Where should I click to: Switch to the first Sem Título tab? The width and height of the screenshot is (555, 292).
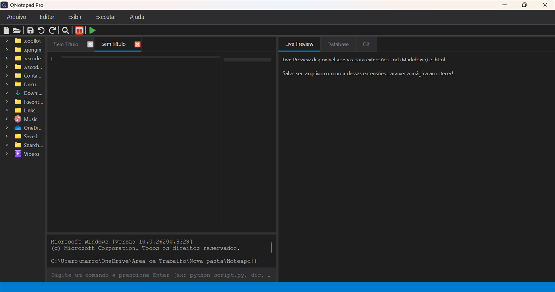(x=66, y=44)
